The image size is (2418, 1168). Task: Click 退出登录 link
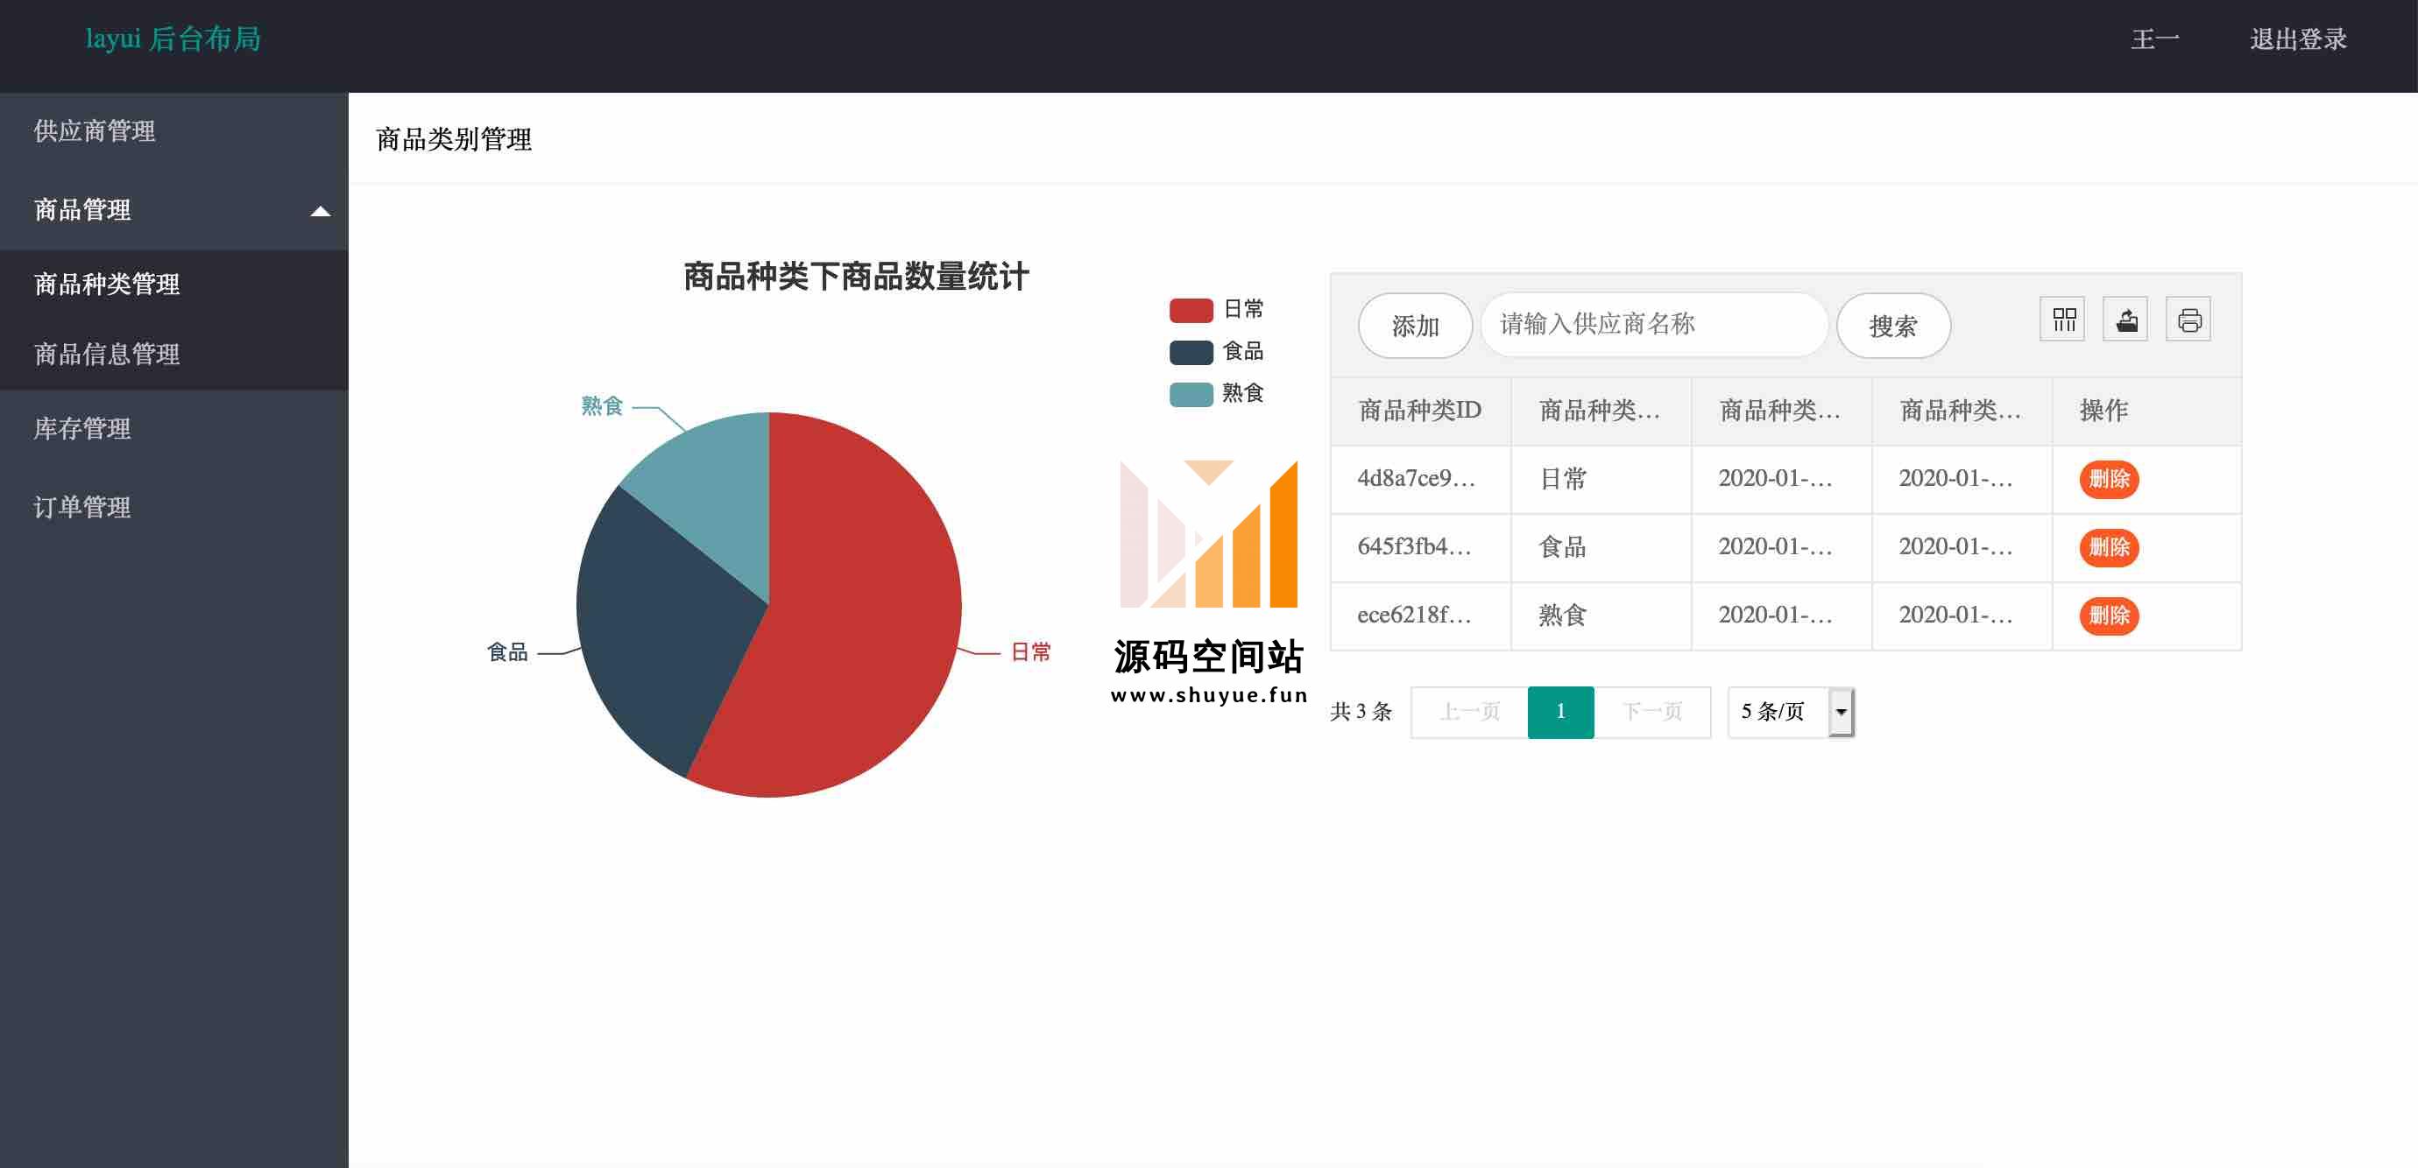click(x=2297, y=39)
